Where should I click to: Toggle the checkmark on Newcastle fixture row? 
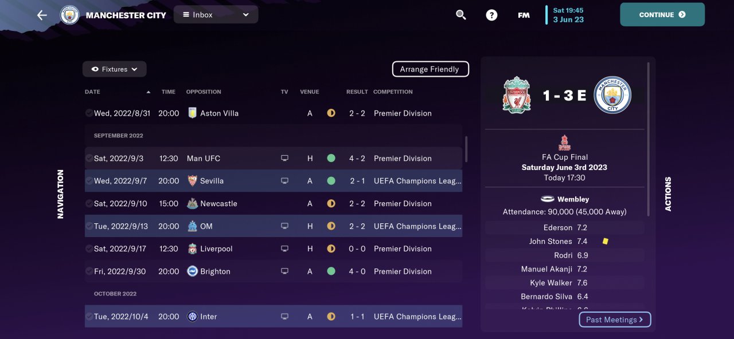pyautogui.click(x=89, y=203)
